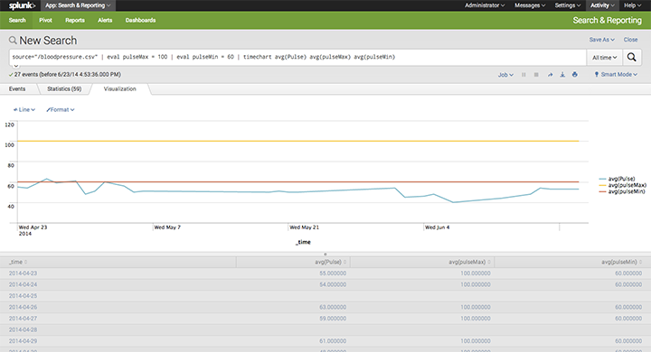Go to Pivot nav item
Screen dimensions: 651x352
tap(45, 20)
